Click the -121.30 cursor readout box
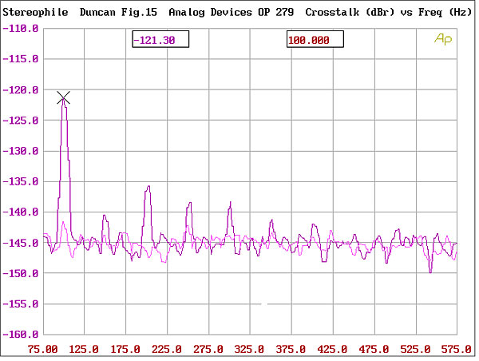This screenshot has height=361, width=479. pos(160,39)
